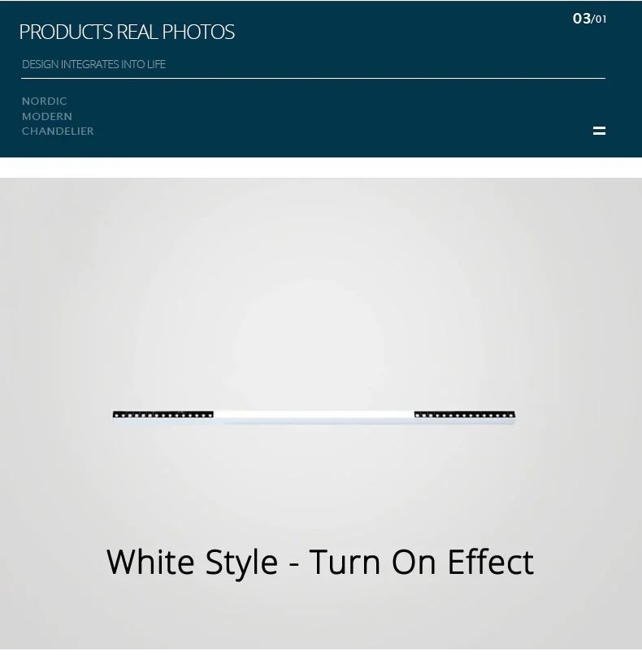Click the word Style in the caption

[241, 564]
